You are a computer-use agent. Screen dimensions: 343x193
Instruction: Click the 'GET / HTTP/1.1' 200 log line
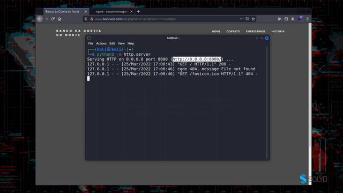[x=159, y=64]
